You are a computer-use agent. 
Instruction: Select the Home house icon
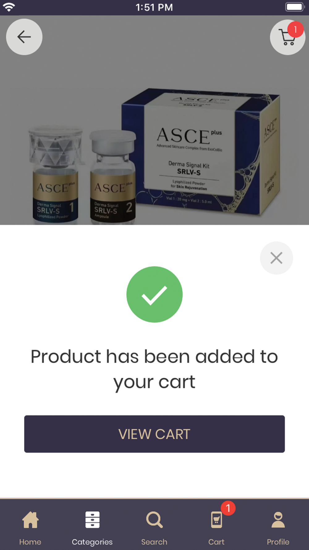point(30,520)
